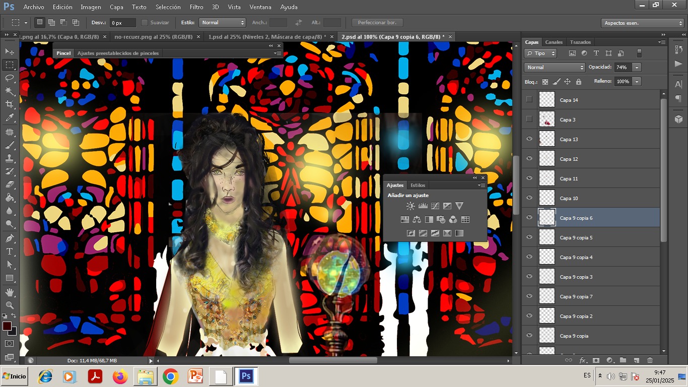The height and width of the screenshot is (387, 688).
Task: Open the Tipo layer filter dropdown
Action: (x=540, y=53)
